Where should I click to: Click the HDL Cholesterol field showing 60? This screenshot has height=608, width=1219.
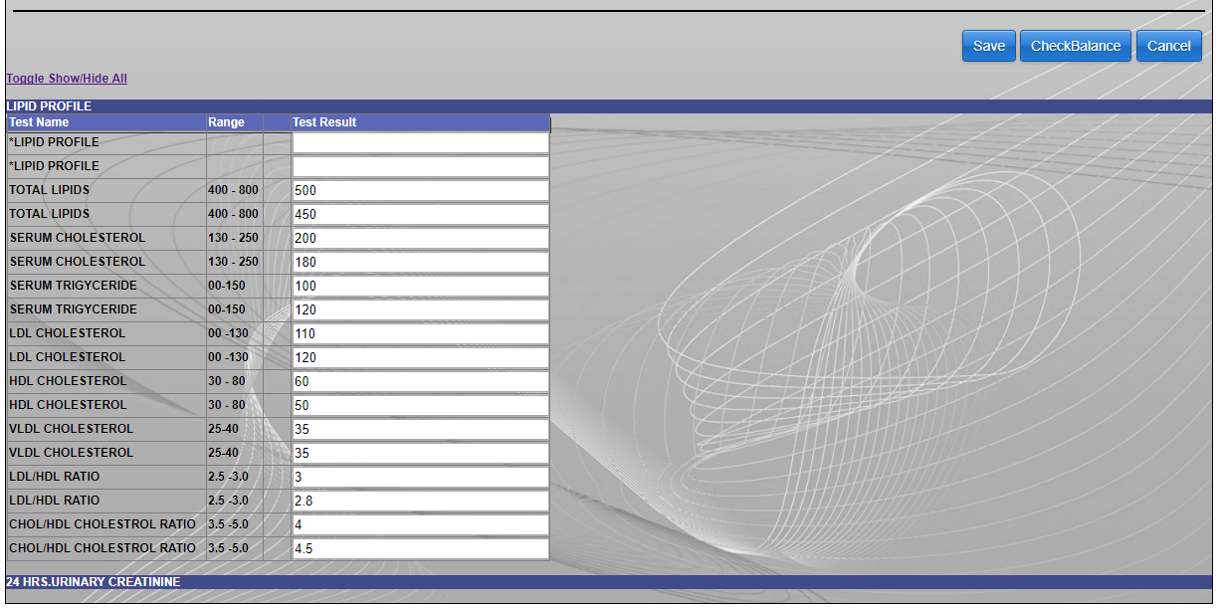tap(420, 381)
